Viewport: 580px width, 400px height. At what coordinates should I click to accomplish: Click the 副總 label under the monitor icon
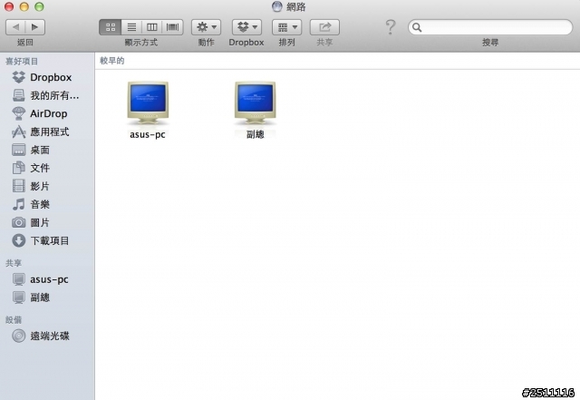coord(256,134)
